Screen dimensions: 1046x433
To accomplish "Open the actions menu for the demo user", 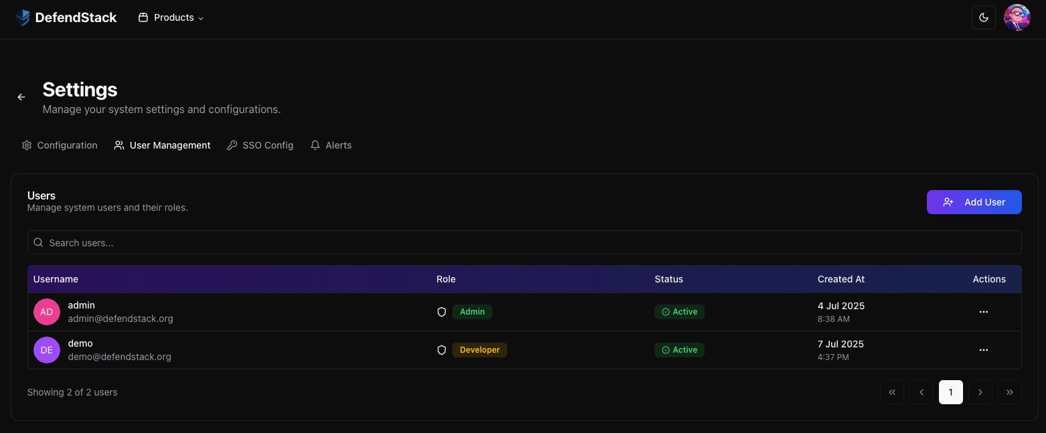I will pos(983,349).
